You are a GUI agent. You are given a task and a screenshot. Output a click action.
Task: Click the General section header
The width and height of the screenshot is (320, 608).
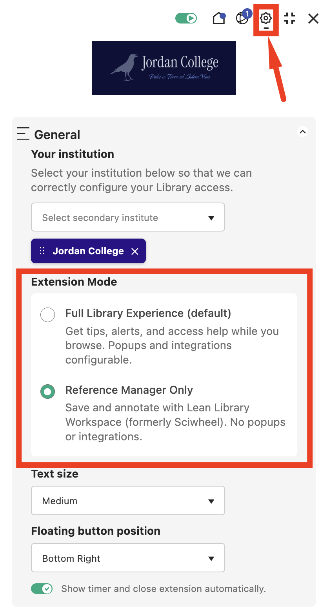57,134
